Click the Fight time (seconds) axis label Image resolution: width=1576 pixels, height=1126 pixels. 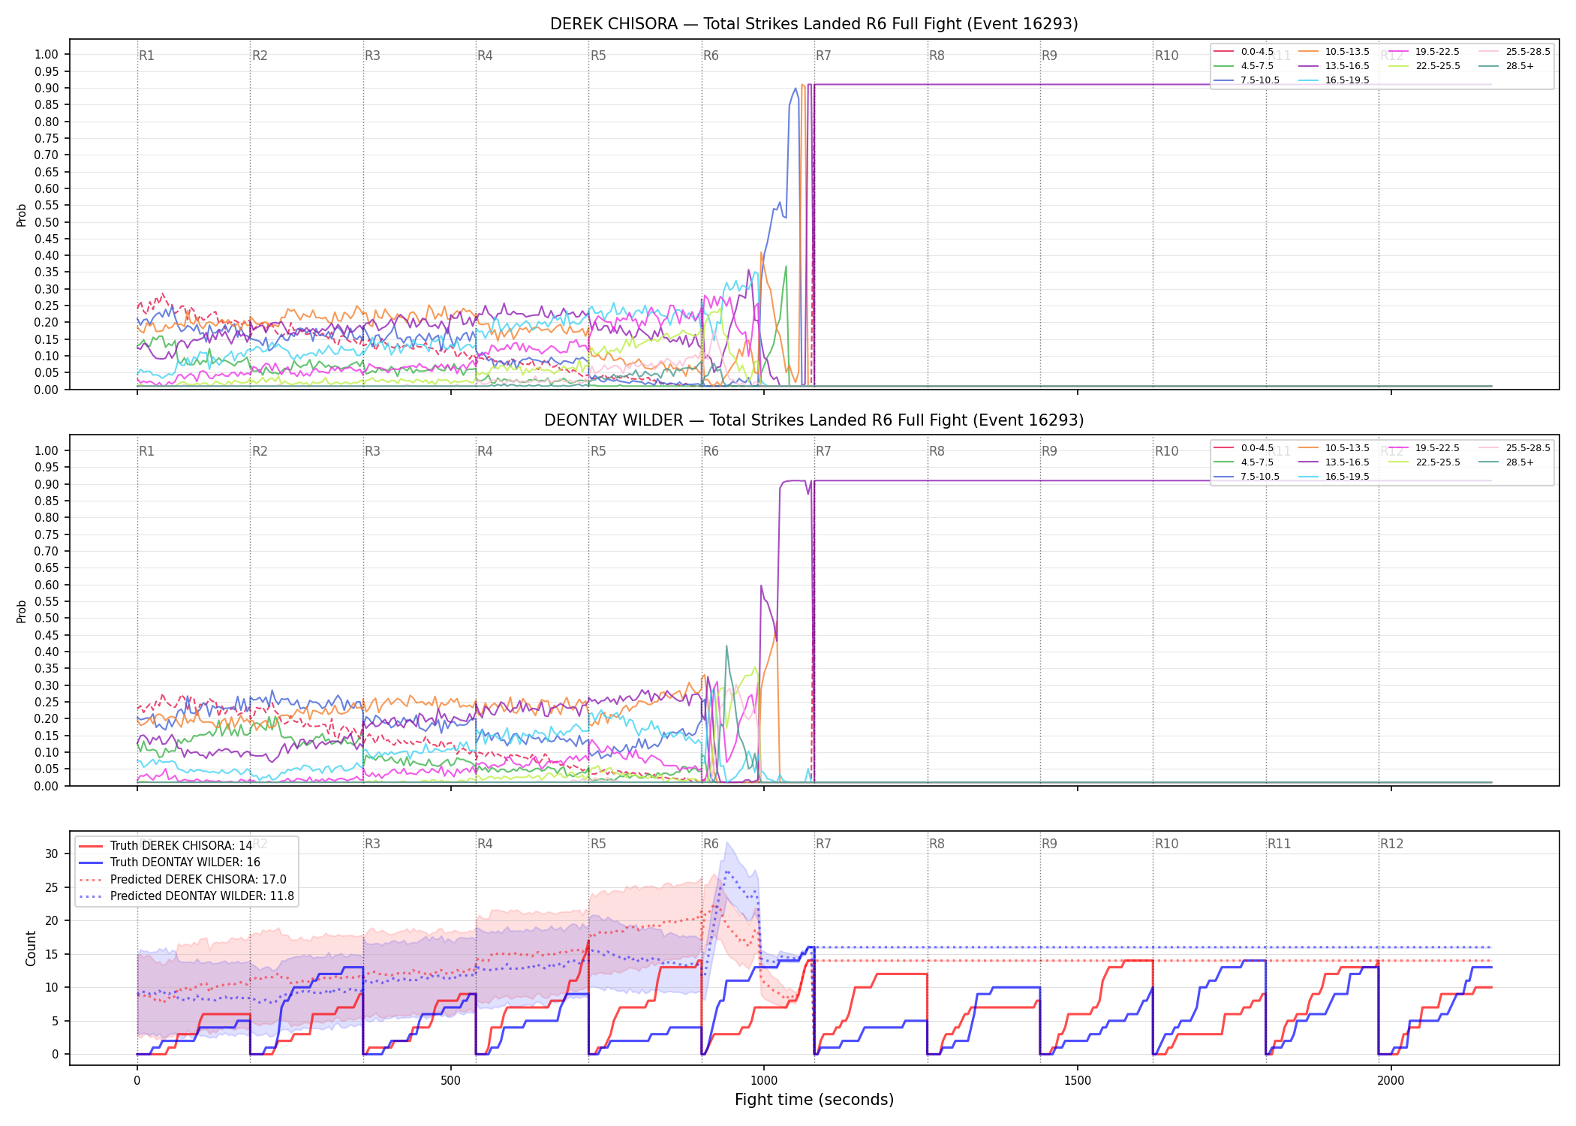click(x=814, y=1100)
